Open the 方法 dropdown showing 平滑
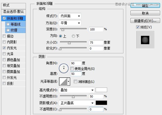The image size is (162, 115). point(70,23)
